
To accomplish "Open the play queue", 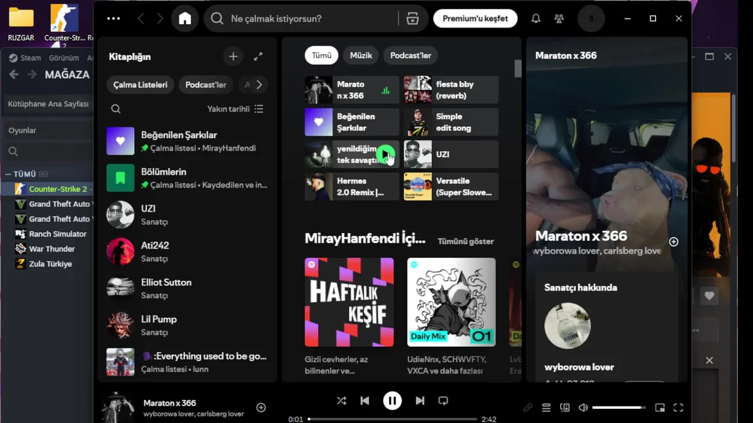I will click(546, 408).
